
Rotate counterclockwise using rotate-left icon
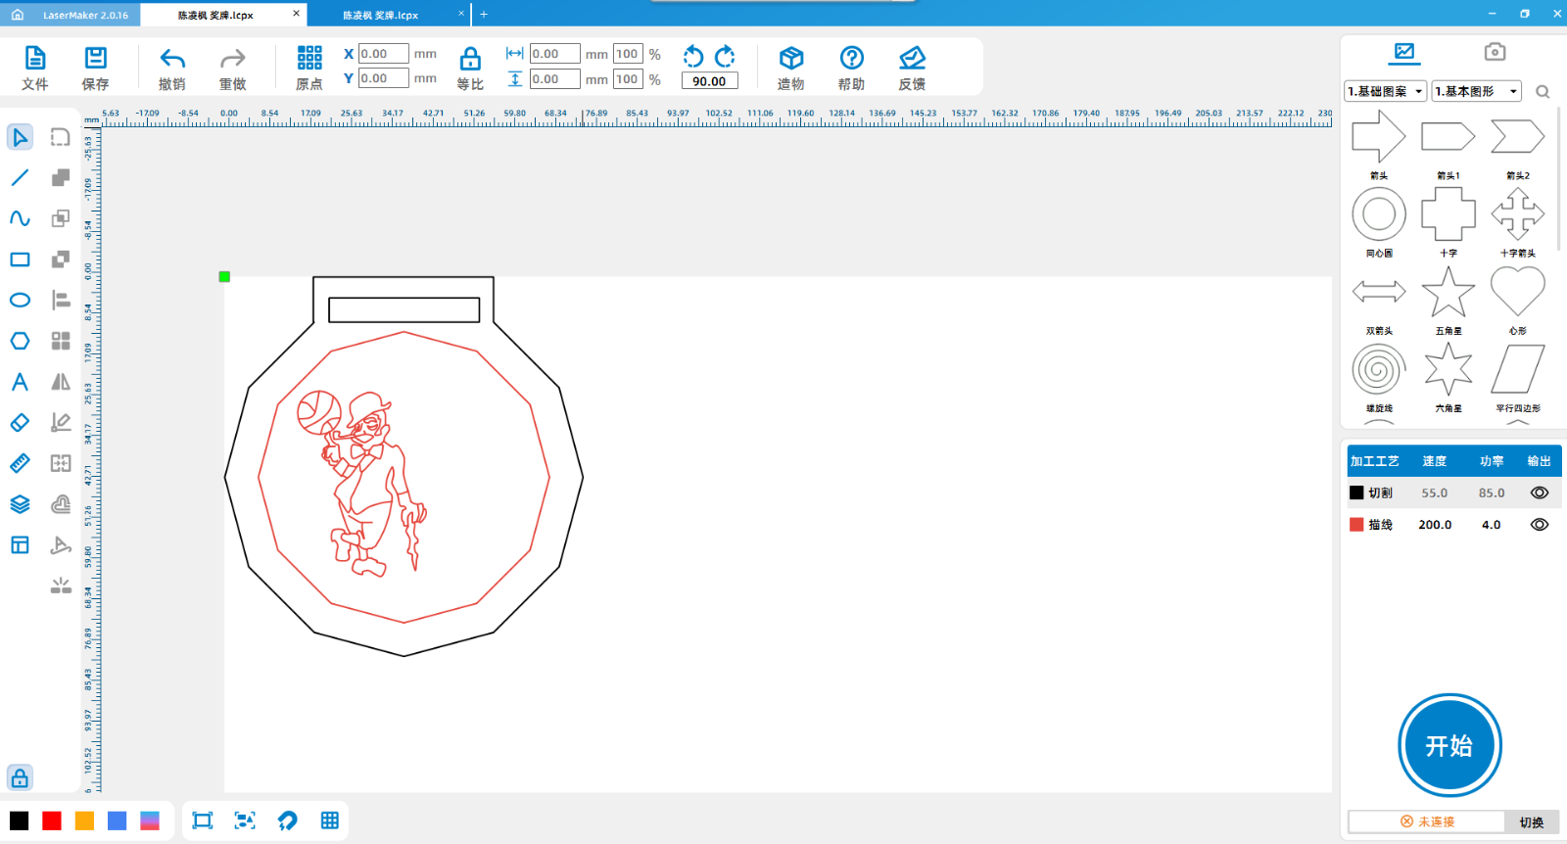pos(693,56)
